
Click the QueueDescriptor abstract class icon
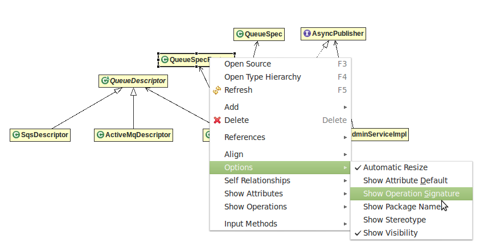tap(105, 80)
